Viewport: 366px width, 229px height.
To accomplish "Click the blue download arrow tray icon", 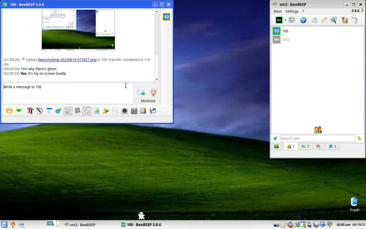I will tap(323, 225).
